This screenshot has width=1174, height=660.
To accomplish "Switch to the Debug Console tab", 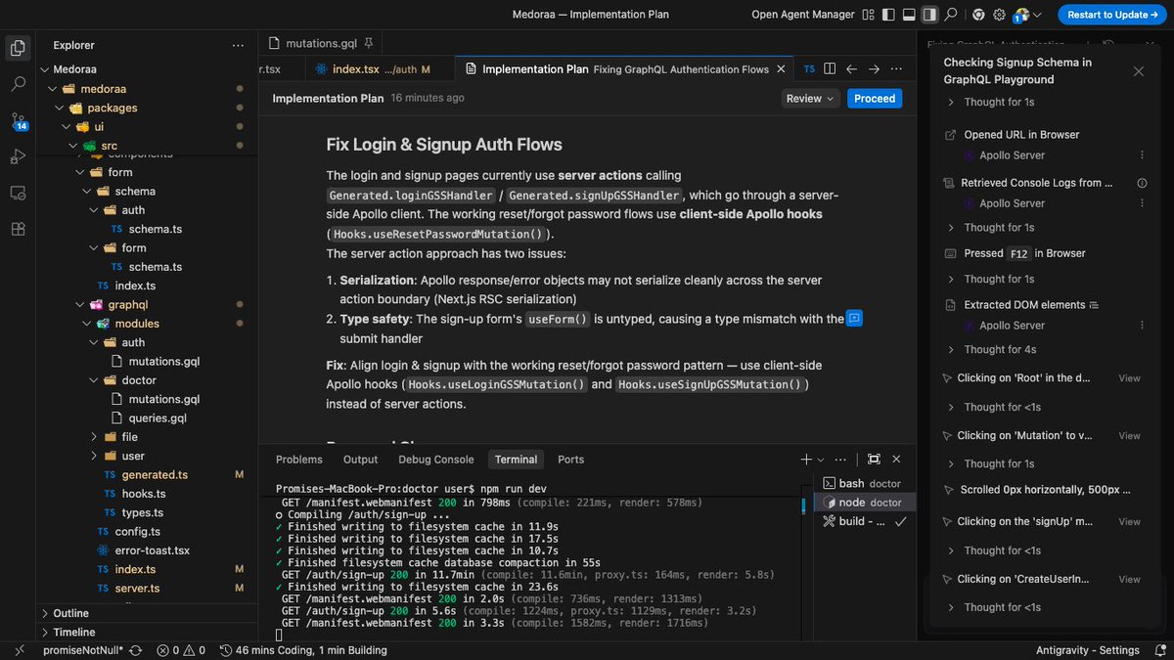I will coord(435,460).
